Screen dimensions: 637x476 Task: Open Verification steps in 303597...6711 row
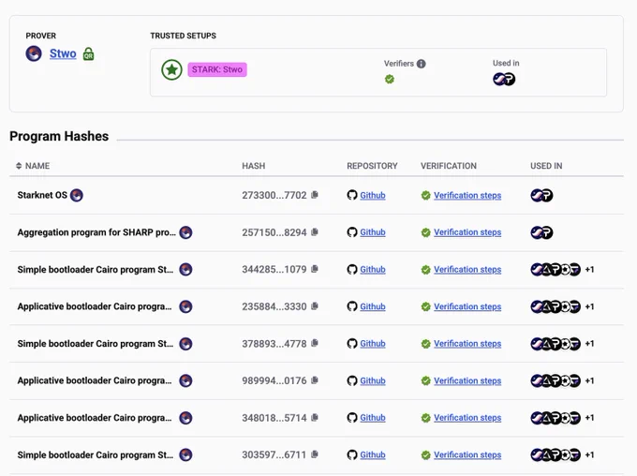point(467,454)
